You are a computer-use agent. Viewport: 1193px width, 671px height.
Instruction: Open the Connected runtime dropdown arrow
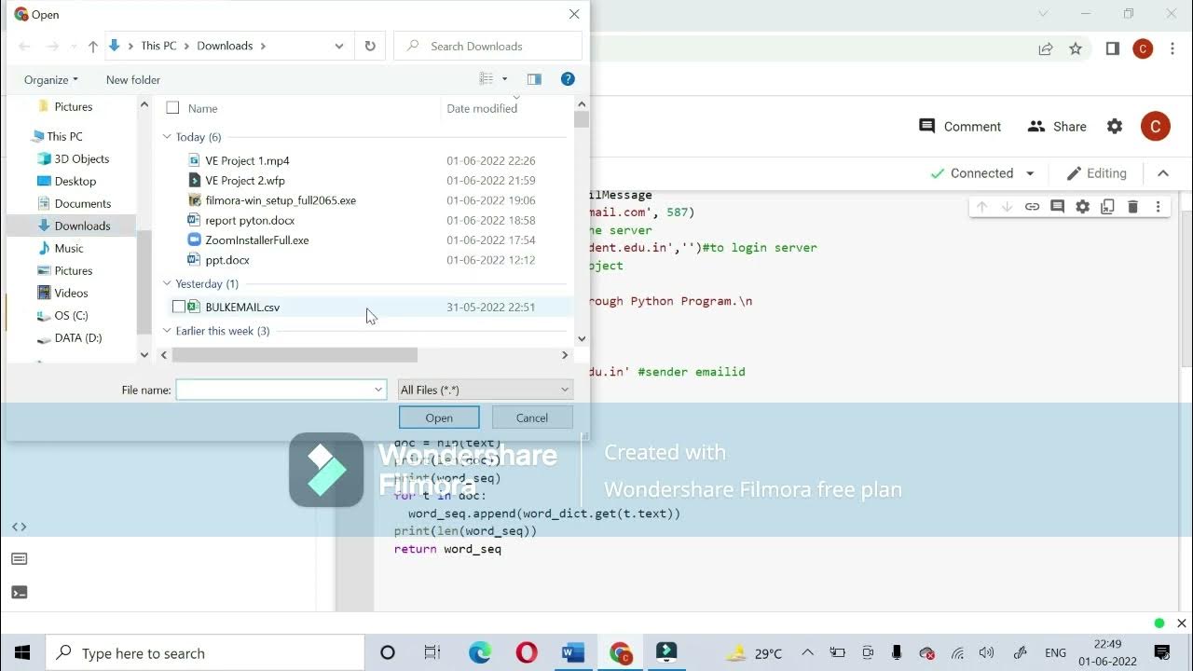pyautogui.click(x=1030, y=173)
